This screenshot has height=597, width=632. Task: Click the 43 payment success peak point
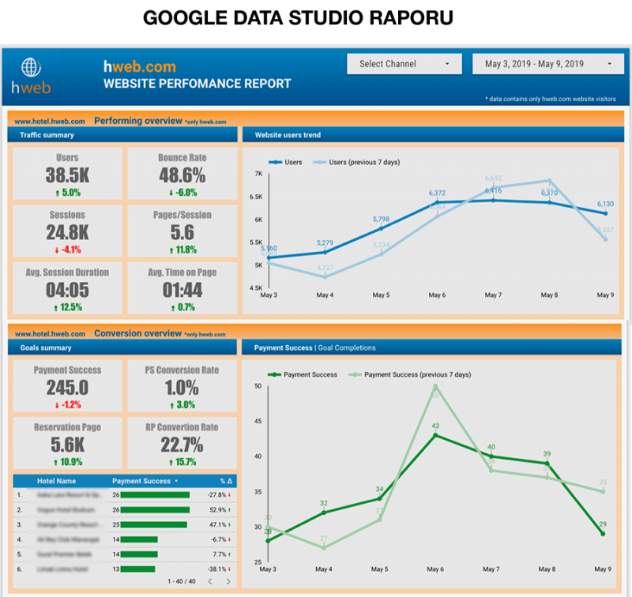tap(435, 435)
